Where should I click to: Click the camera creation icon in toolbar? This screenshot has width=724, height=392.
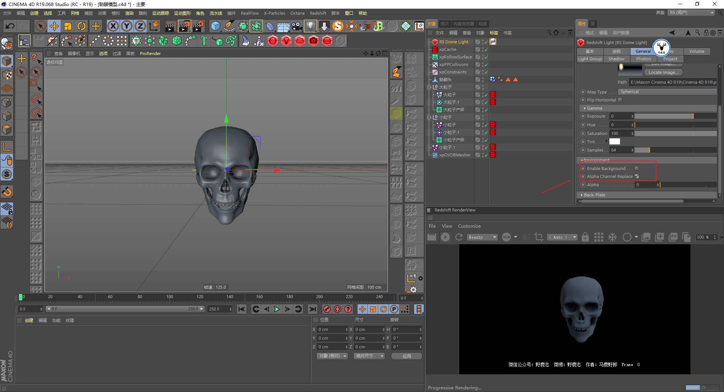pyautogui.click(x=297, y=26)
